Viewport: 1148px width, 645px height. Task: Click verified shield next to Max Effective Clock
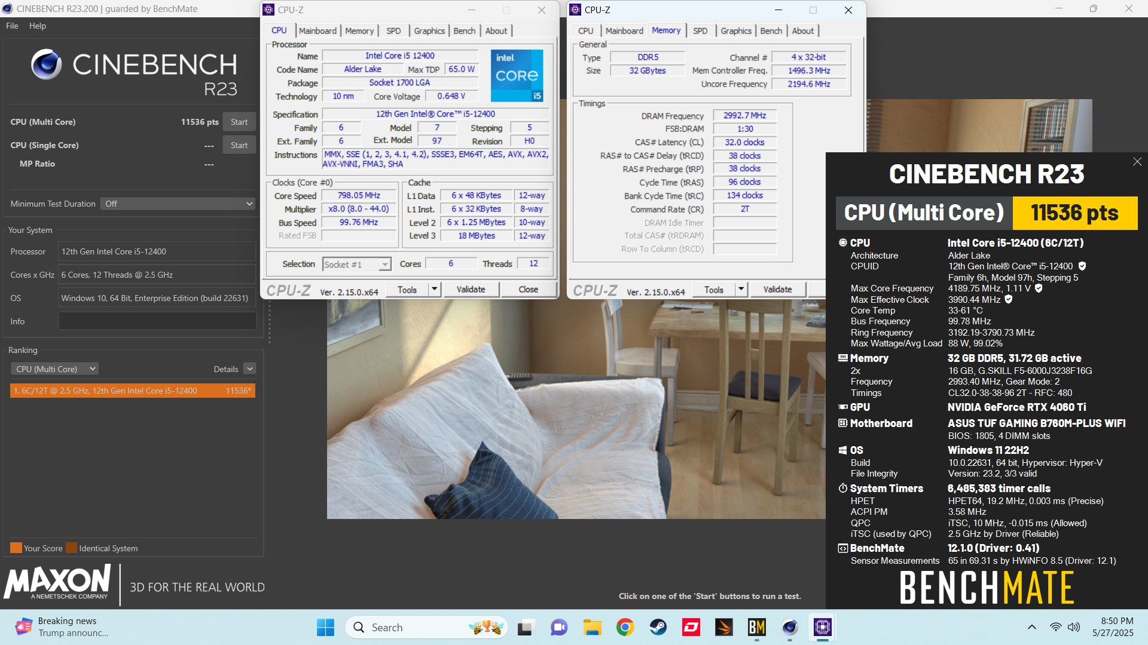pos(1009,299)
